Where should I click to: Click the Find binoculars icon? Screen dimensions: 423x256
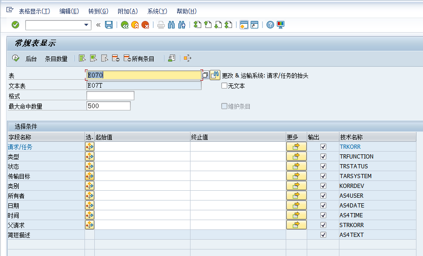(x=171, y=25)
